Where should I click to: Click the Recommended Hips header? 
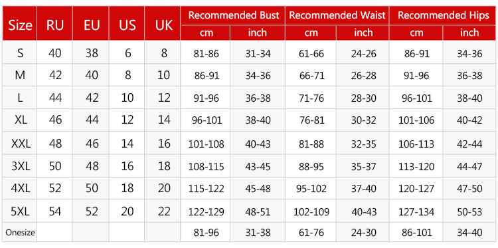tap(444, 15)
